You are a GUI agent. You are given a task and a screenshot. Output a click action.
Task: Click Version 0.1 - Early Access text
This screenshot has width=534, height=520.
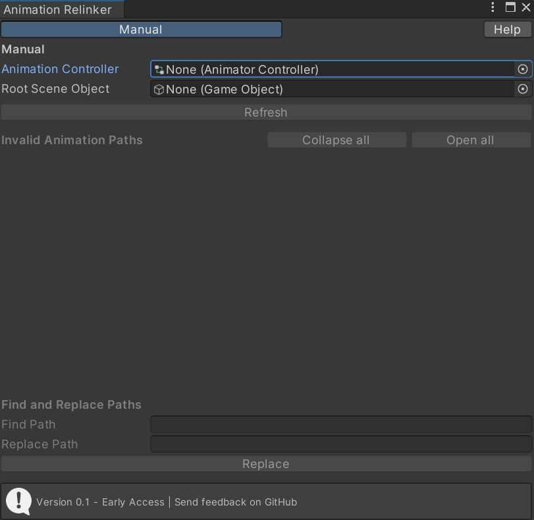point(101,502)
